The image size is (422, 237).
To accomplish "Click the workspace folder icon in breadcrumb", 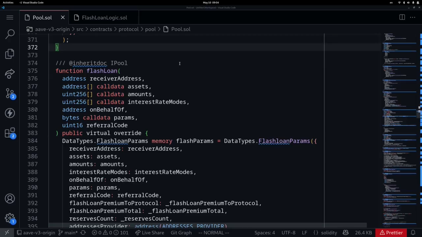I will click(x=30, y=29).
